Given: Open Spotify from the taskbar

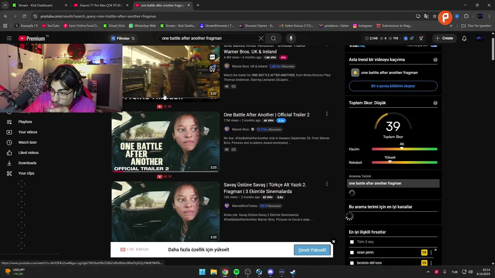Looking at the screenshot, I should point(236,272).
